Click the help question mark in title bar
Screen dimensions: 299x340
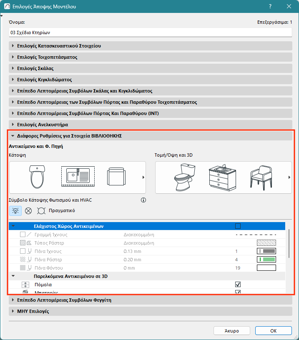pyautogui.click(x=270, y=6)
